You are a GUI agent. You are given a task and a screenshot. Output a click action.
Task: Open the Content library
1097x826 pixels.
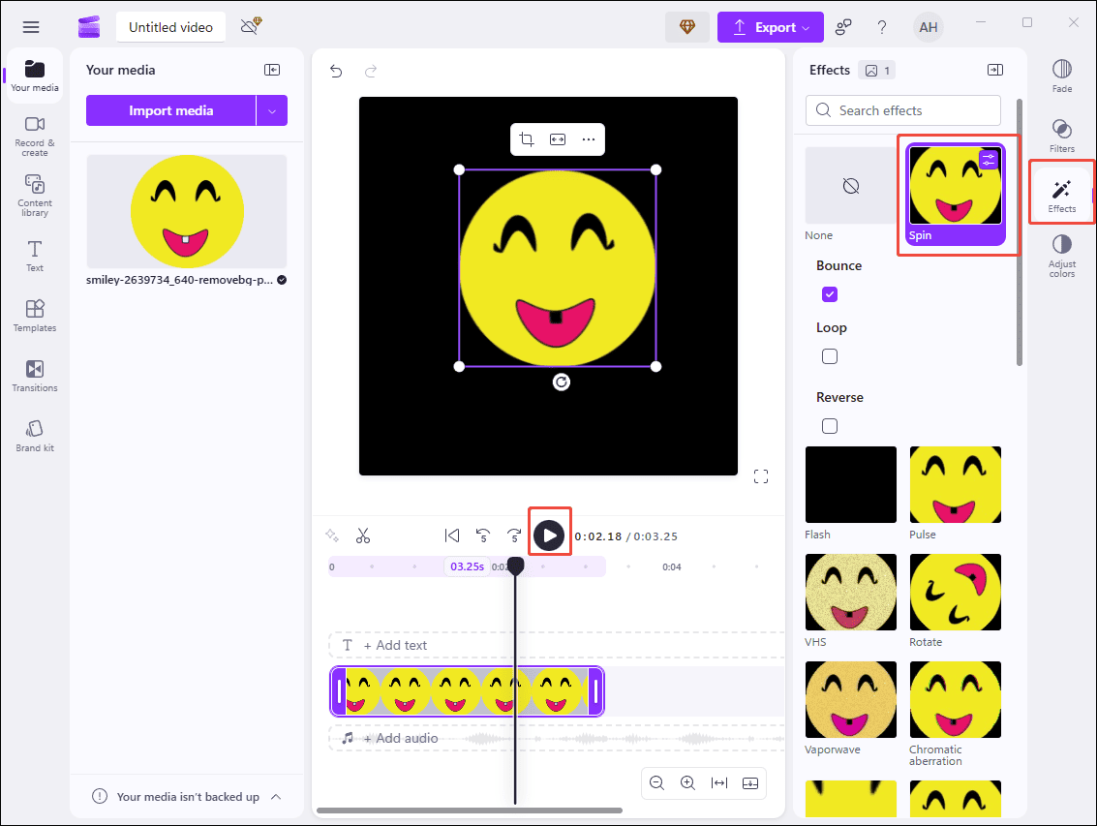tap(34, 194)
